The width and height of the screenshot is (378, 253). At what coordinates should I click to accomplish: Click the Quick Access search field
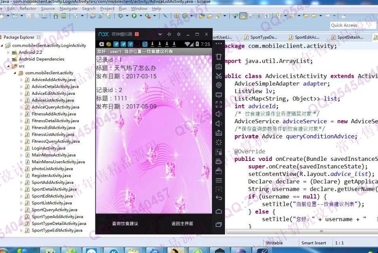353,25
